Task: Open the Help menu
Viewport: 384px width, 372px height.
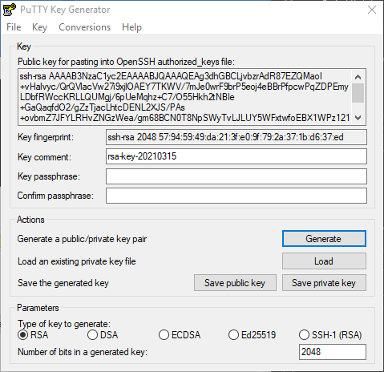Action: click(x=131, y=27)
